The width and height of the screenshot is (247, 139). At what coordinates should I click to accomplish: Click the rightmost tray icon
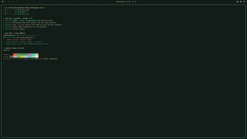[244, 2]
